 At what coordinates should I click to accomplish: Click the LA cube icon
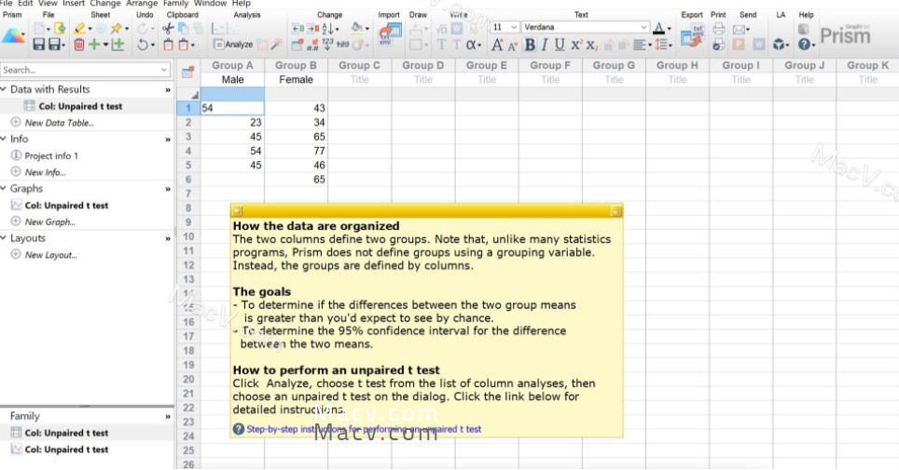(778, 44)
